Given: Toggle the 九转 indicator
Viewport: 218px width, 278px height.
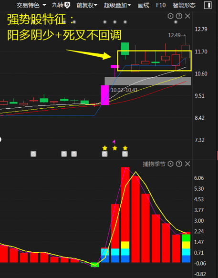Looking at the screenshot, I should pyautogui.click(x=61, y=5).
